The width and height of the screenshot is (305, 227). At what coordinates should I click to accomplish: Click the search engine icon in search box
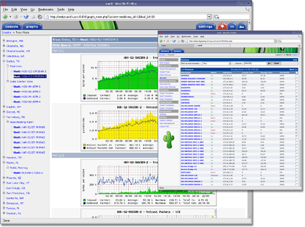click(216, 17)
